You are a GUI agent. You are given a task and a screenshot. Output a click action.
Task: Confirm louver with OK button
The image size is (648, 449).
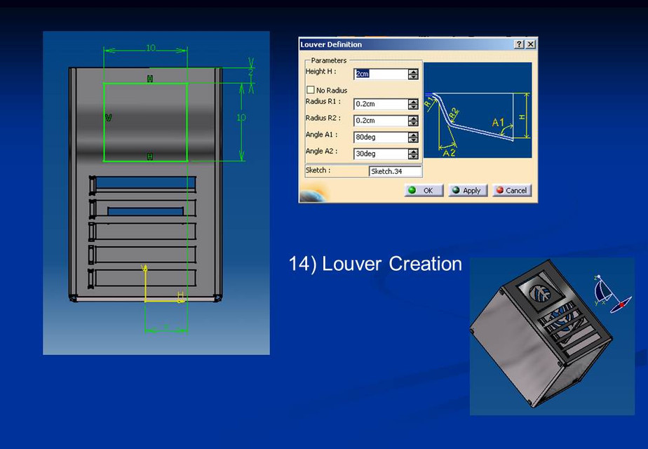[x=424, y=190]
